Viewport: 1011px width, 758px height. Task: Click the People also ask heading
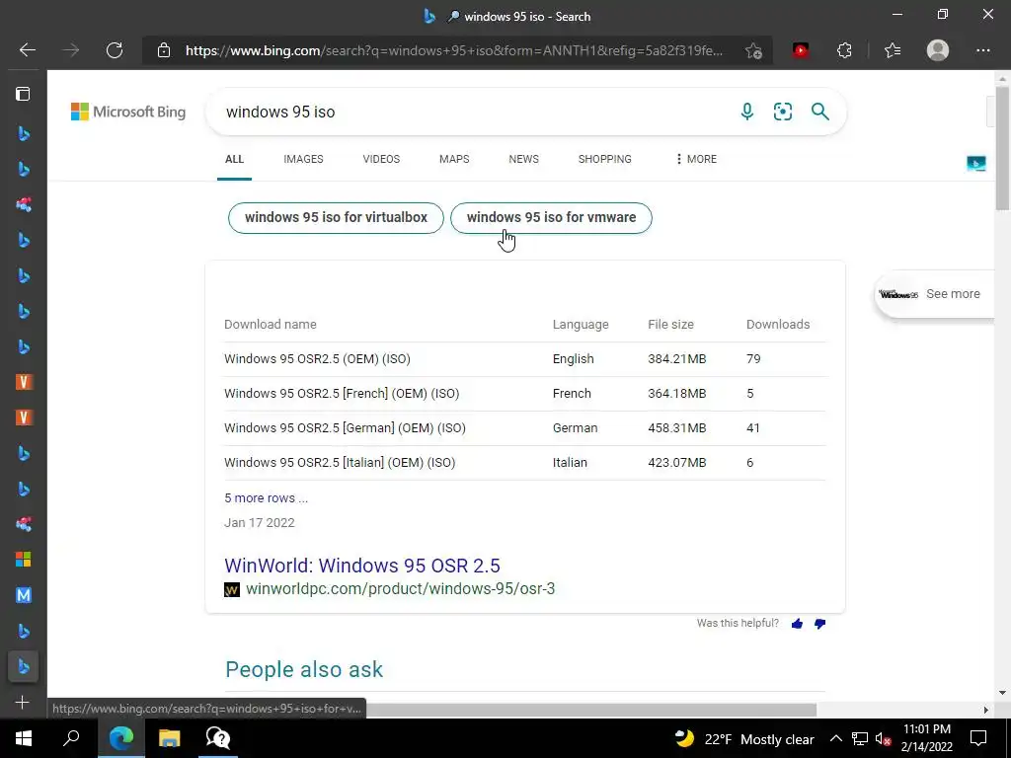(x=304, y=669)
